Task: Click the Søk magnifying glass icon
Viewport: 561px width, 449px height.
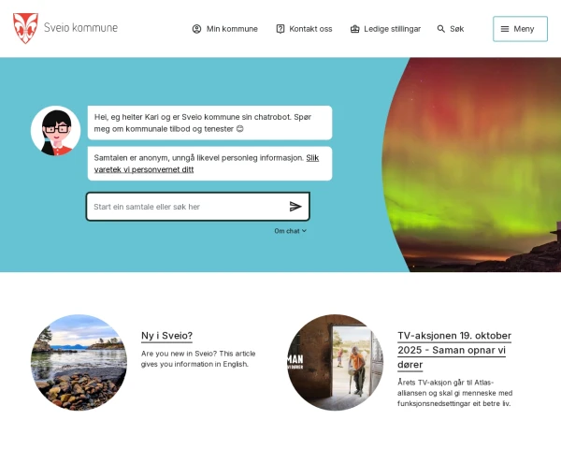Action: [x=440, y=29]
